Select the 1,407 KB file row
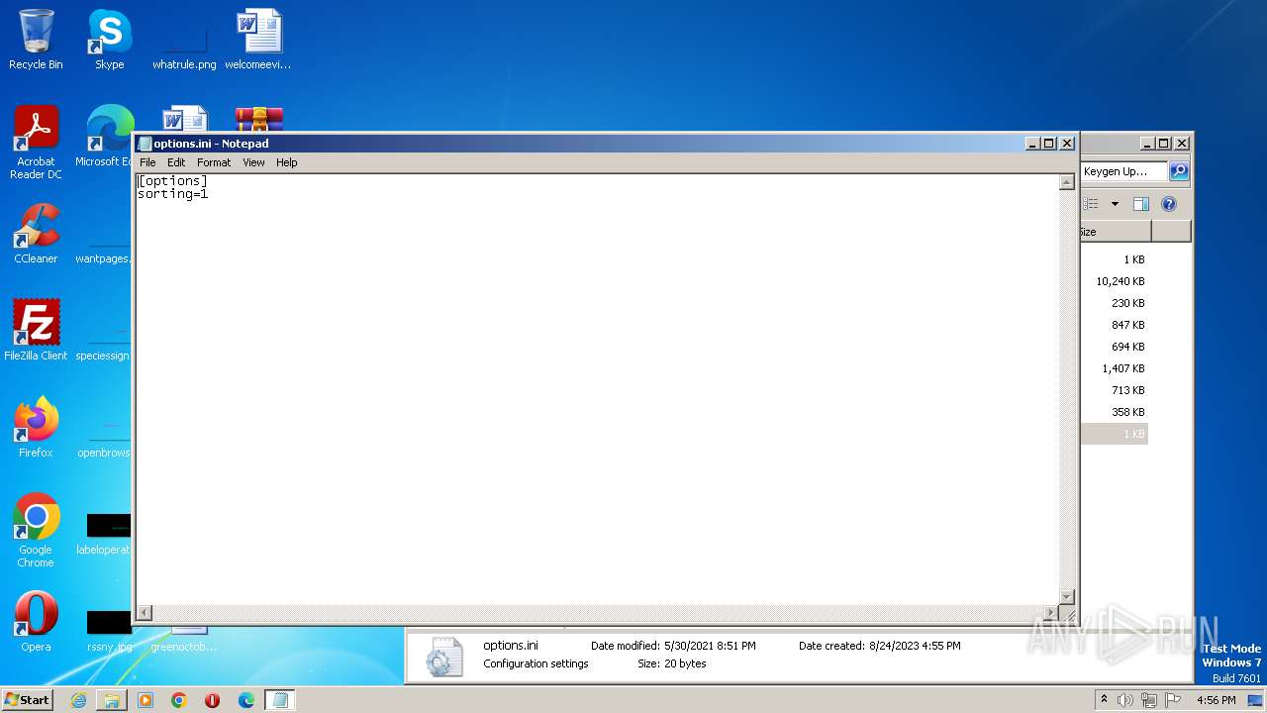The image size is (1267, 713). pyautogui.click(x=1115, y=368)
